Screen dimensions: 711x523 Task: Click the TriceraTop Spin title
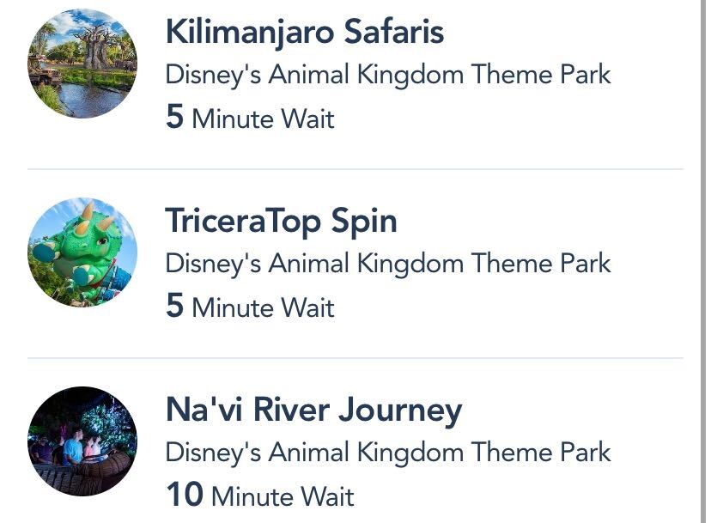pyautogui.click(x=281, y=222)
